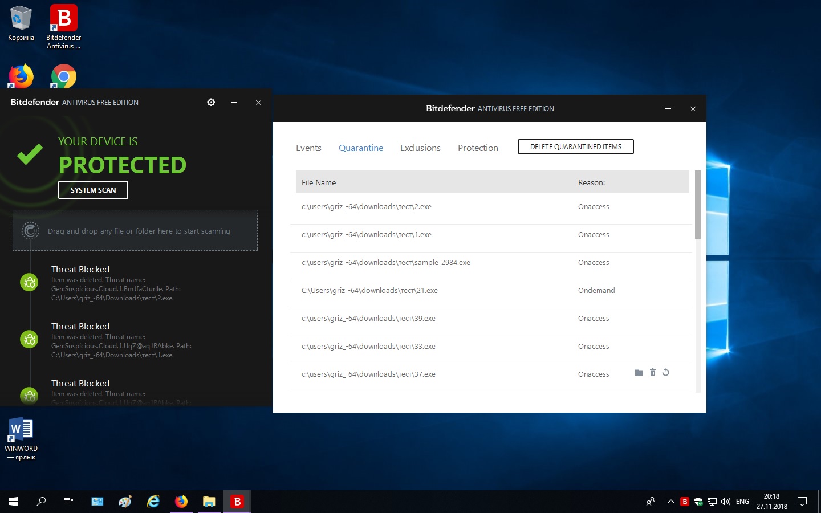The height and width of the screenshot is (513, 821).
Task: Delete quarantined 37.exe with trash icon
Action: click(x=653, y=372)
